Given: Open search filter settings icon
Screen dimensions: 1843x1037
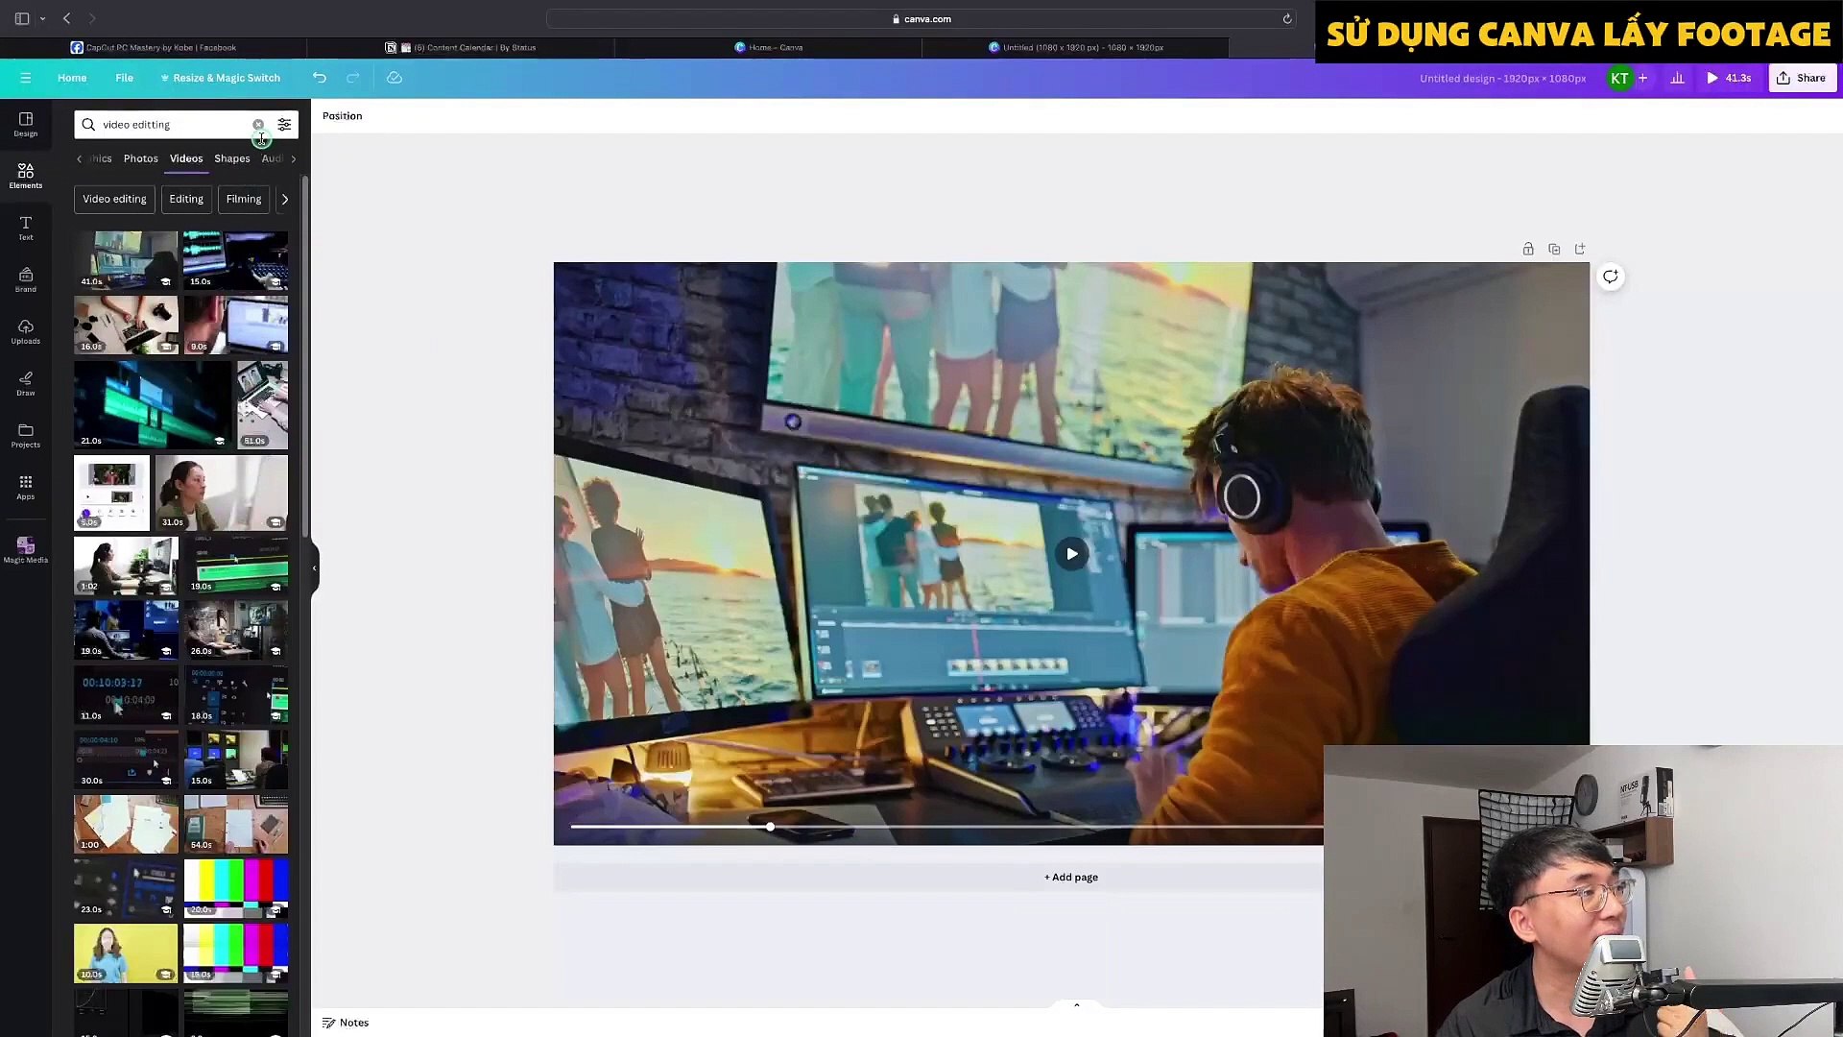Looking at the screenshot, I should pos(284,125).
